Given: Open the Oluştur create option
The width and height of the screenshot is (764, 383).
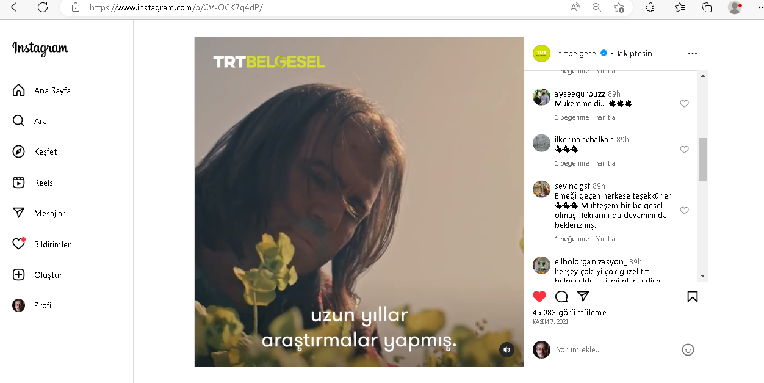Looking at the screenshot, I should [x=38, y=275].
